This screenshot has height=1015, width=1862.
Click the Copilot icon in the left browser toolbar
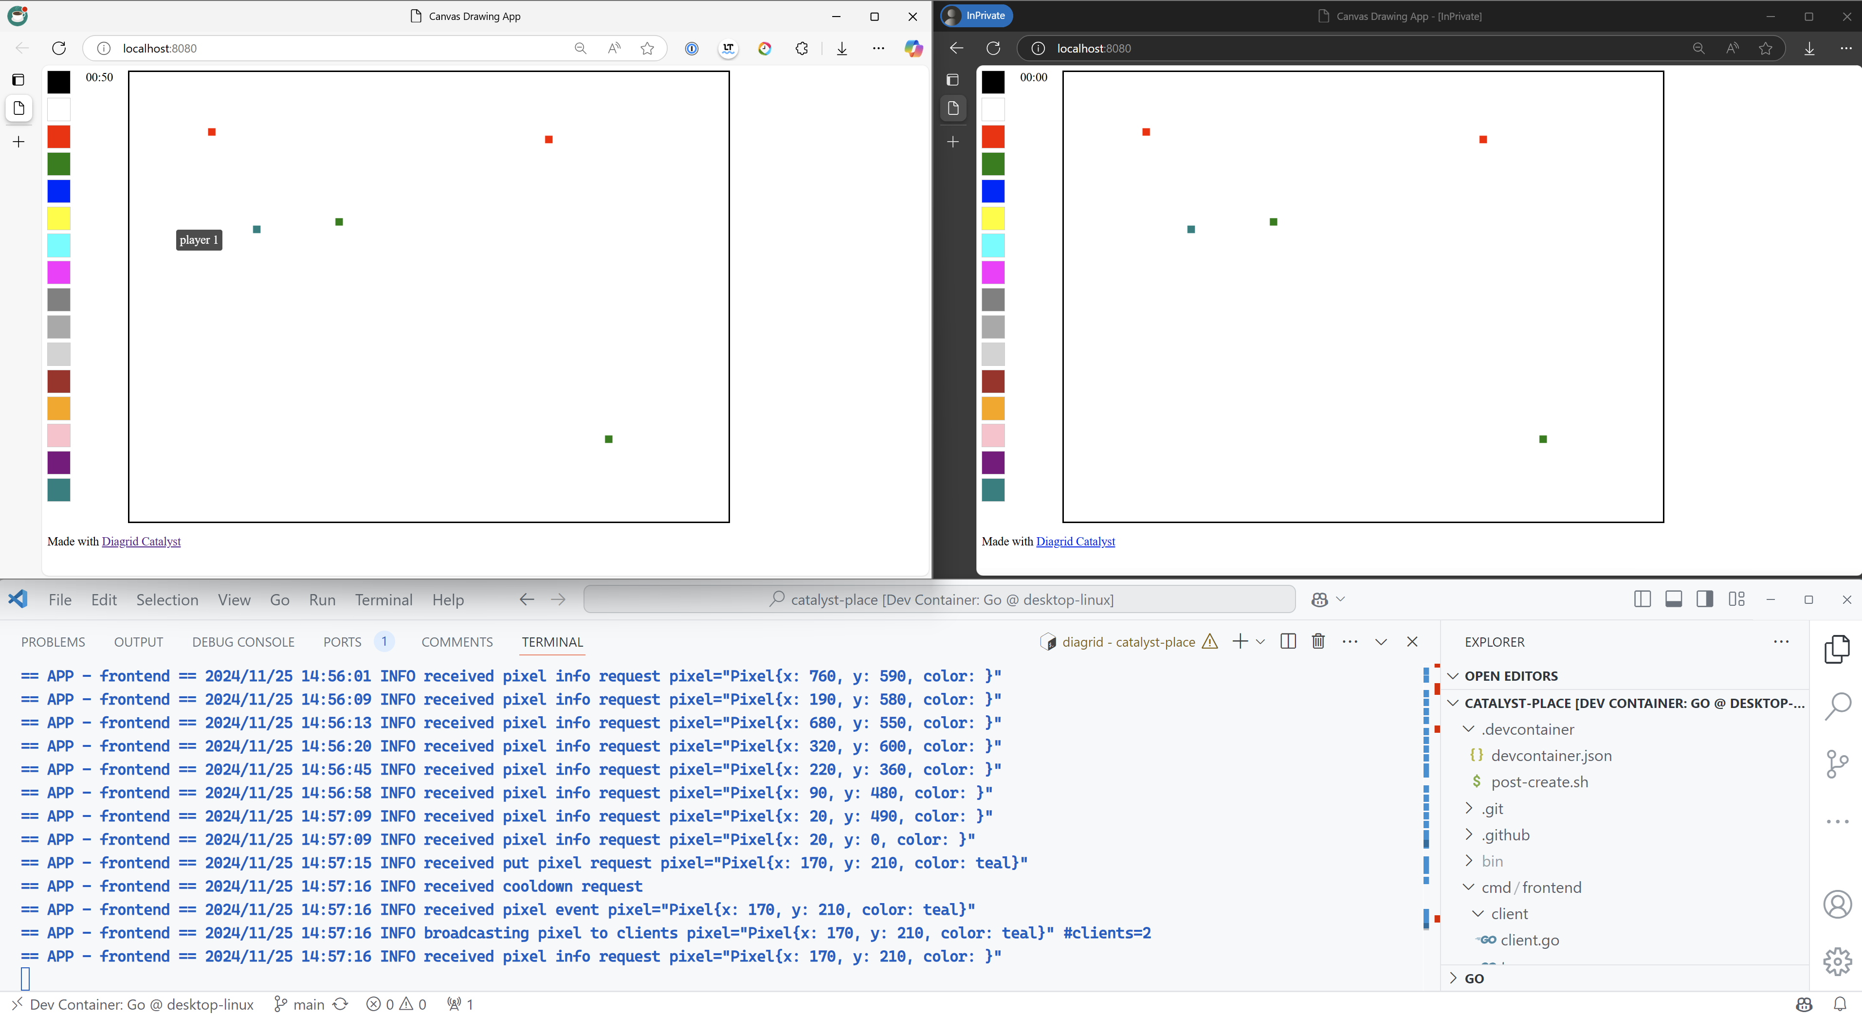[x=913, y=49]
